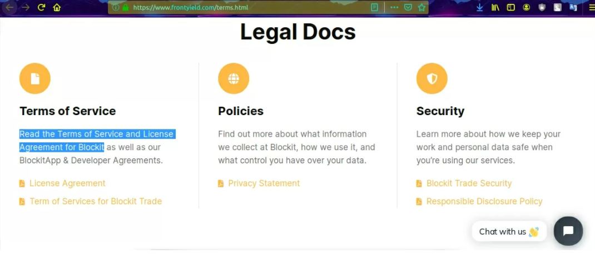Screen dimensions: 595x264
Task: Open the Library bookmarks icon
Action: coord(495,8)
